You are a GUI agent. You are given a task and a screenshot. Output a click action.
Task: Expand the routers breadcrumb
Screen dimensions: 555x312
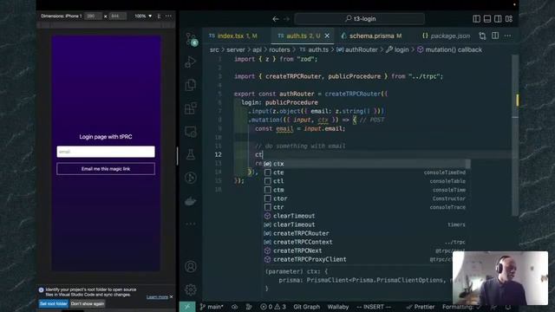click(x=279, y=50)
